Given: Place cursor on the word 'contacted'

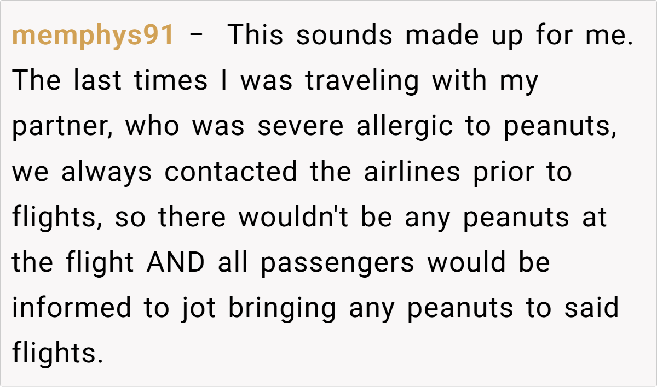Looking at the screenshot, I should click(230, 172).
